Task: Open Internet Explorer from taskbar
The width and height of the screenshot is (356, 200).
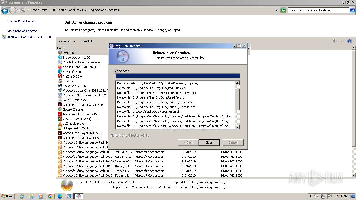Action: tap(22, 196)
